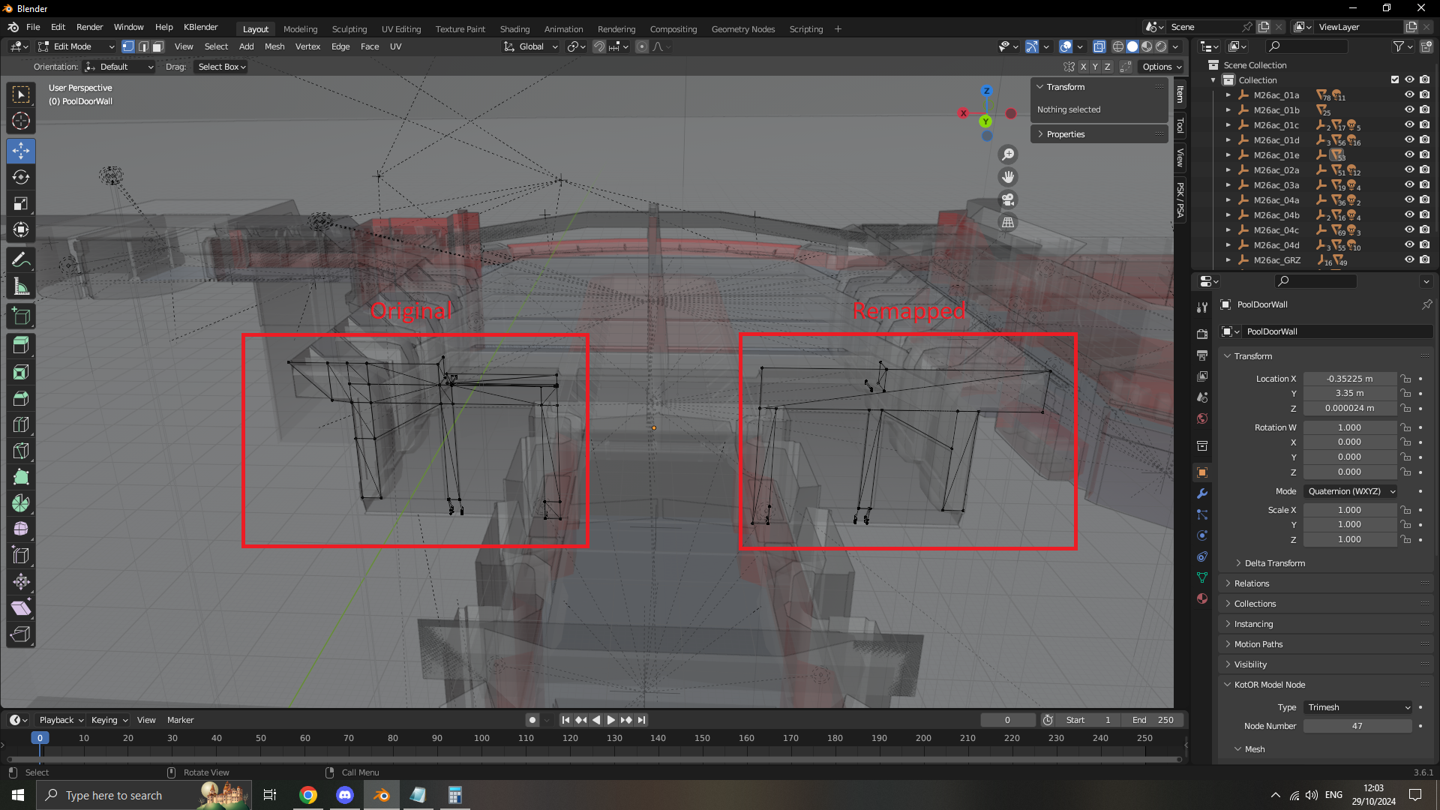The width and height of the screenshot is (1440, 810).
Task: Uncheck the Collection exclude checkbox
Action: (x=1395, y=79)
